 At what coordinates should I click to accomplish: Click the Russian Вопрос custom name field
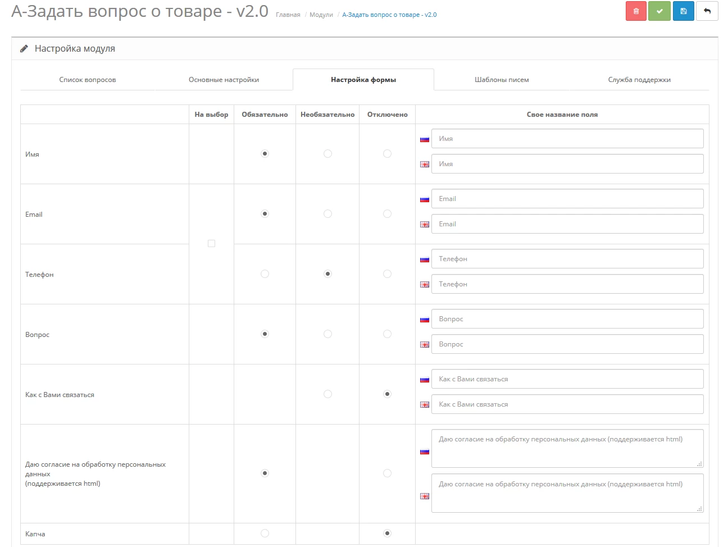[x=567, y=319]
